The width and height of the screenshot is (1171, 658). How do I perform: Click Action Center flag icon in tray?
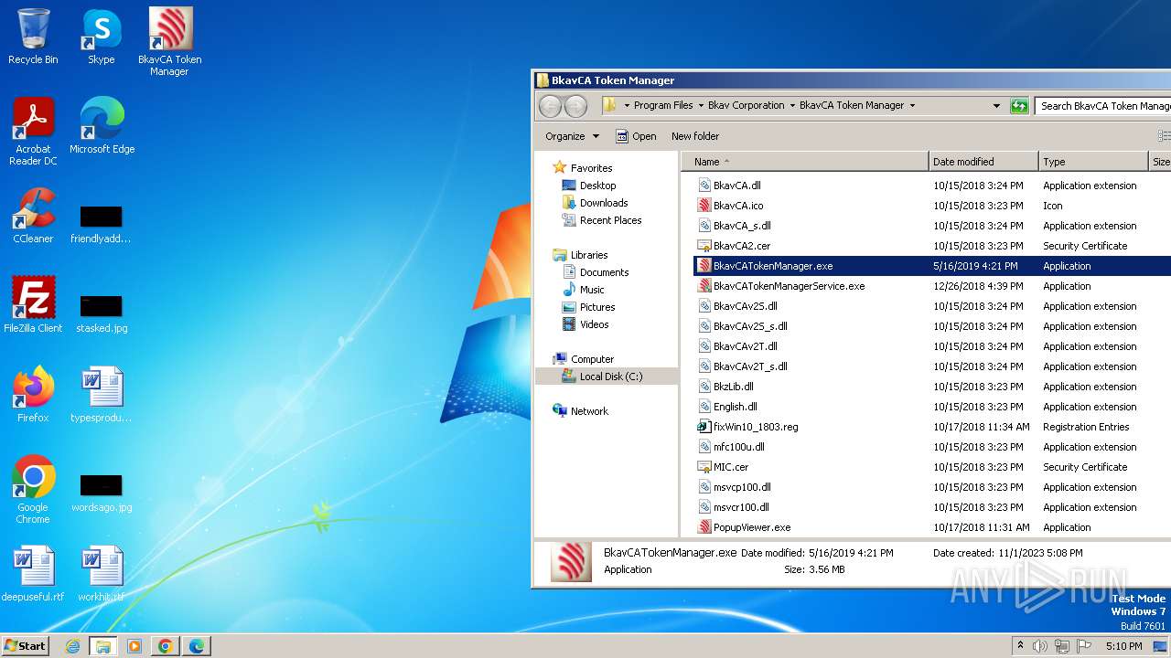pos(1084,646)
